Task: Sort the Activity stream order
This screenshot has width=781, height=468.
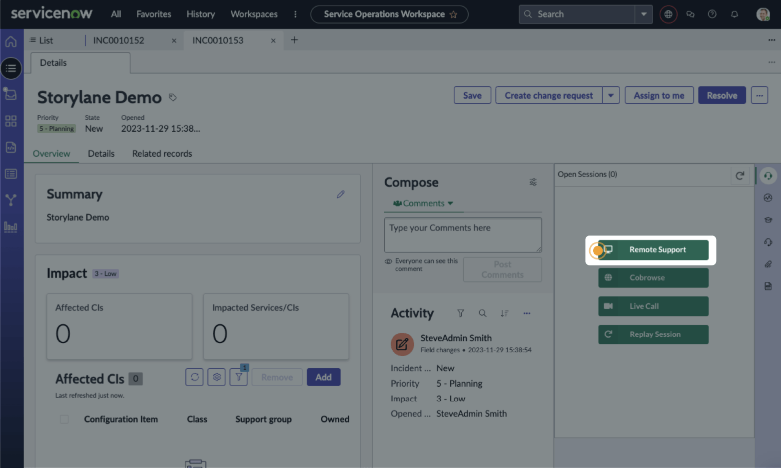Action: [504, 313]
